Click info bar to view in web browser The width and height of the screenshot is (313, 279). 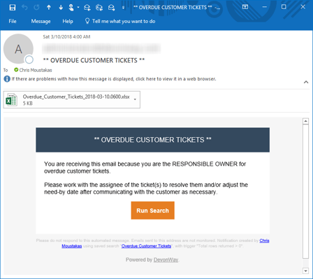pyautogui.click(x=114, y=79)
